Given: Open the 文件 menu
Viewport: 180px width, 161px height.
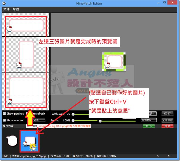Looking at the screenshot, I should (x=6, y=9).
